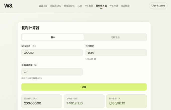Image resolution: width=171 pixels, height=110 pixels.
Task: Focus the 投资期数 input with 3650
Action: [116, 53]
